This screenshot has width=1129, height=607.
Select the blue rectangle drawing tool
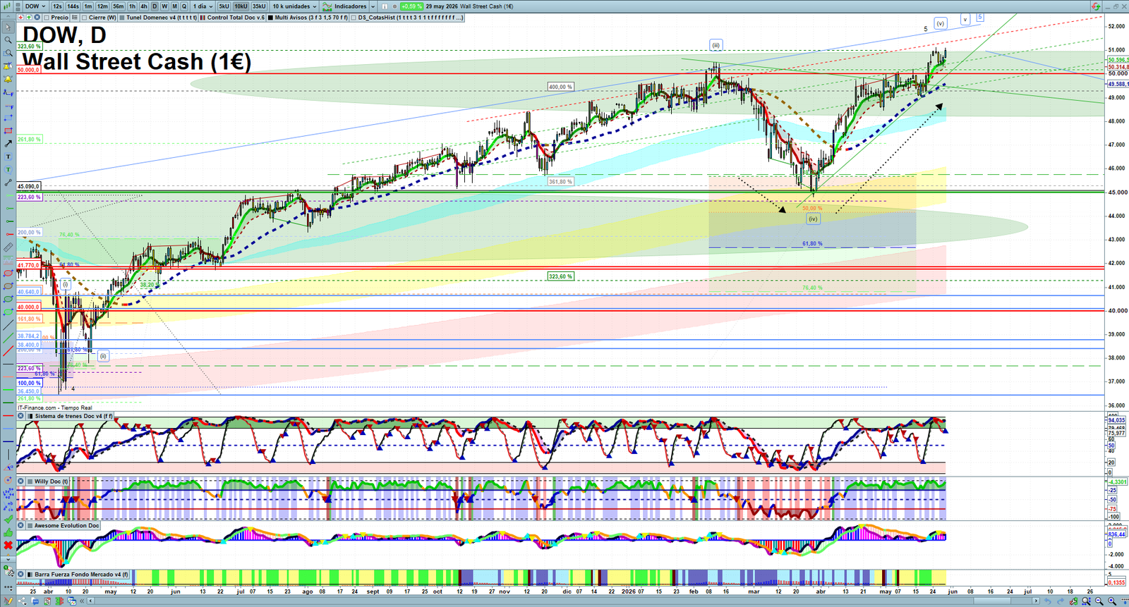[8, 118]
